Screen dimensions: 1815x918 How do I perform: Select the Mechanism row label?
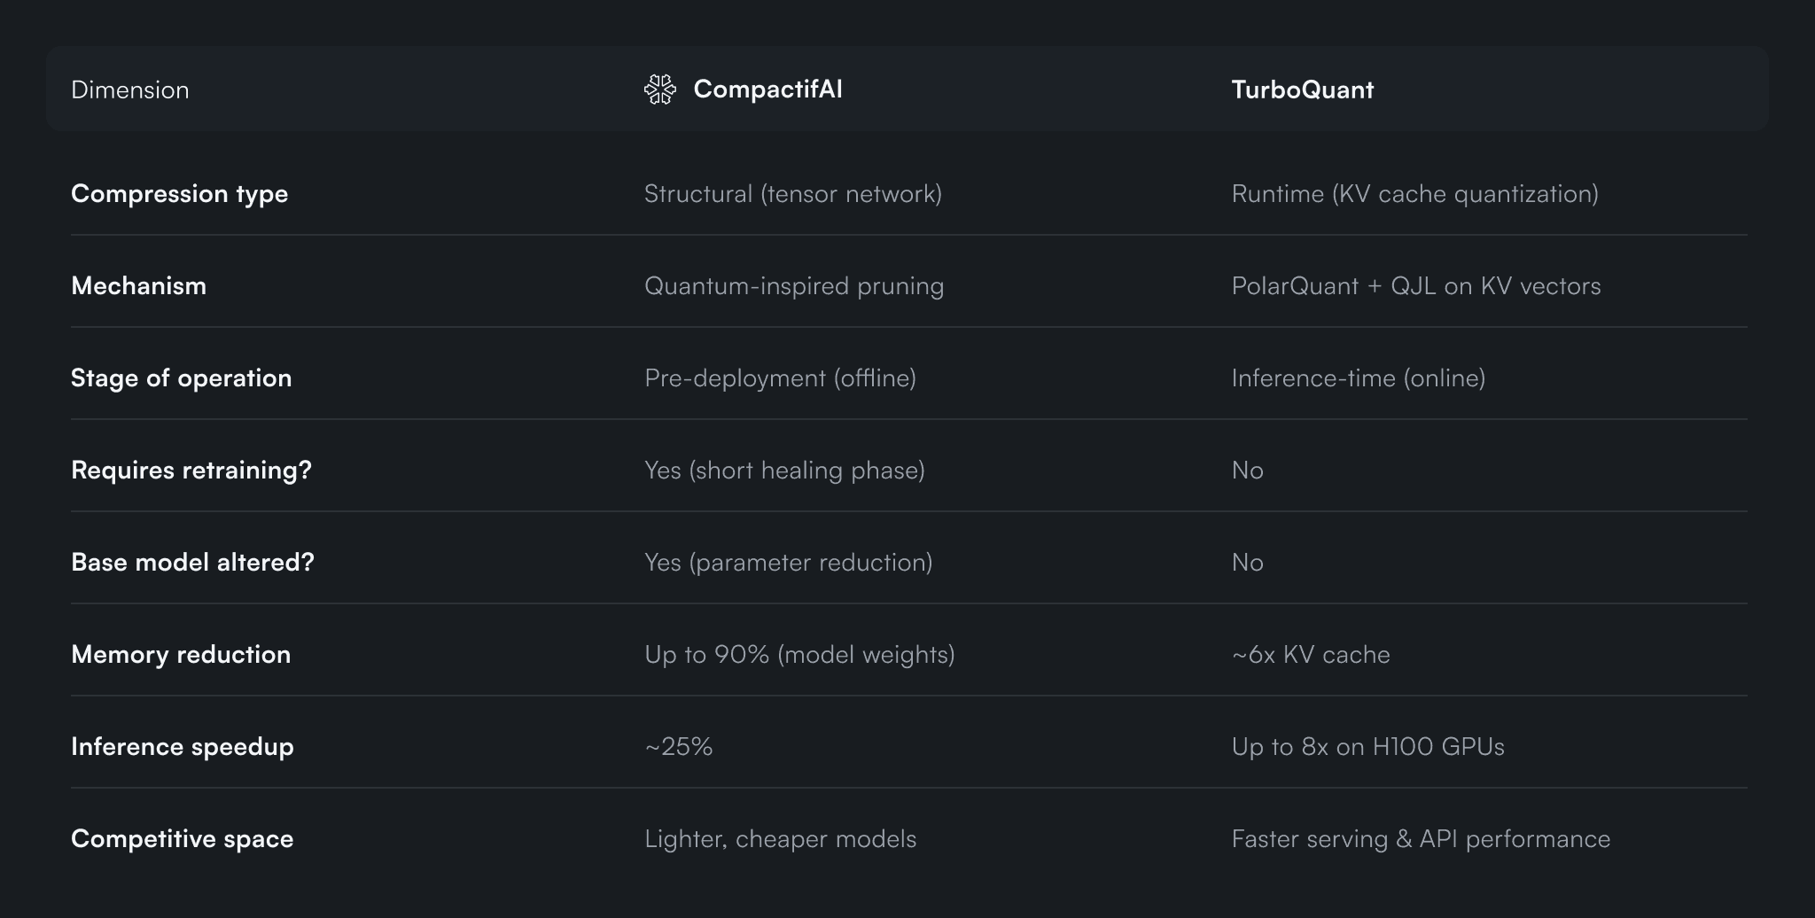[x=138, y=286]
